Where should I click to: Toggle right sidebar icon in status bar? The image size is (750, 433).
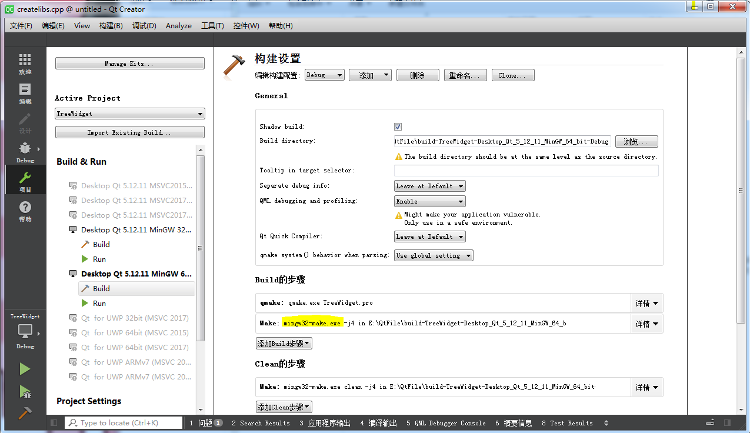pyautogui.click(x=728, y=423)
